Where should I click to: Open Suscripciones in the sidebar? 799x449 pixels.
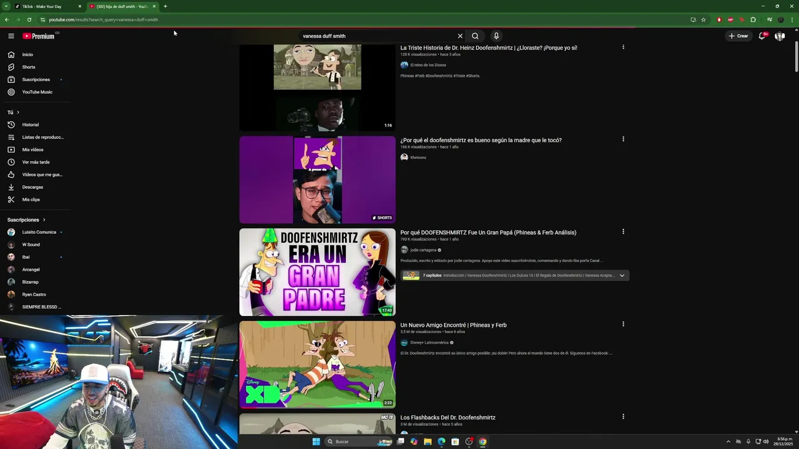36,80
